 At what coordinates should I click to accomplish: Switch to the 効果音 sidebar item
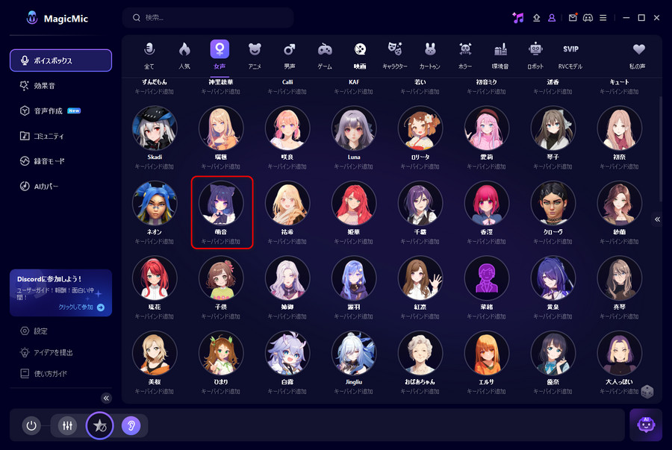tap(44, 86)
